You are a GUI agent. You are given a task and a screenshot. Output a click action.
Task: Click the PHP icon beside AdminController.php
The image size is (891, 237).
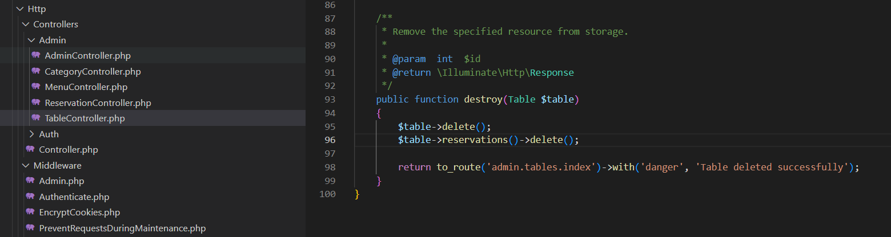36,55
